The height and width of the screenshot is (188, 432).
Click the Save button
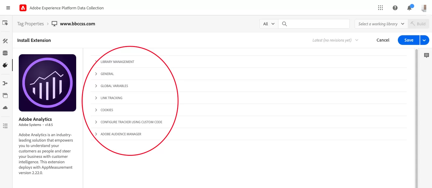click(409, 40)
